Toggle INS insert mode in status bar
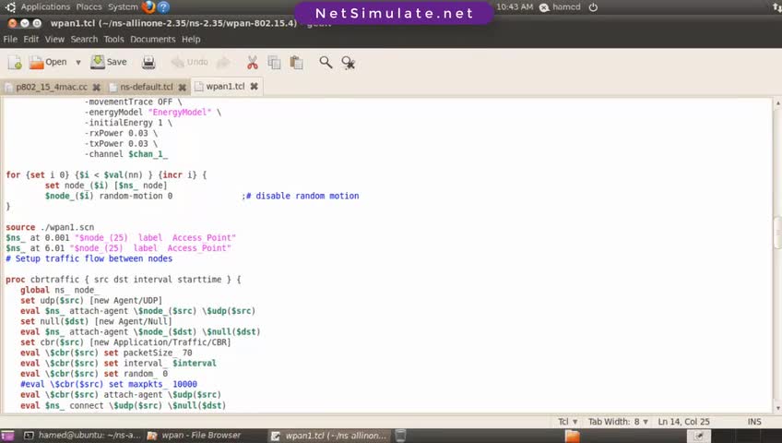The image size is (782, 443). pyautogui.click(x=754, y=422)
